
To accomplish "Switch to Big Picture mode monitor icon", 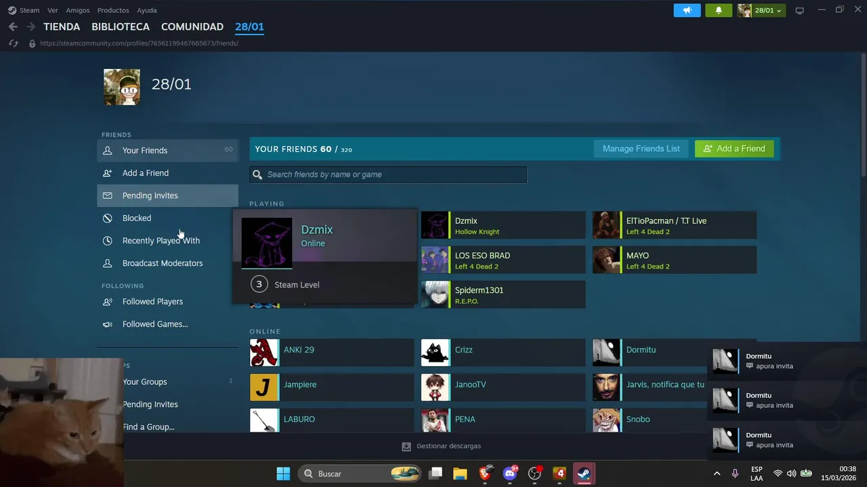I will [x=799, y=11].
